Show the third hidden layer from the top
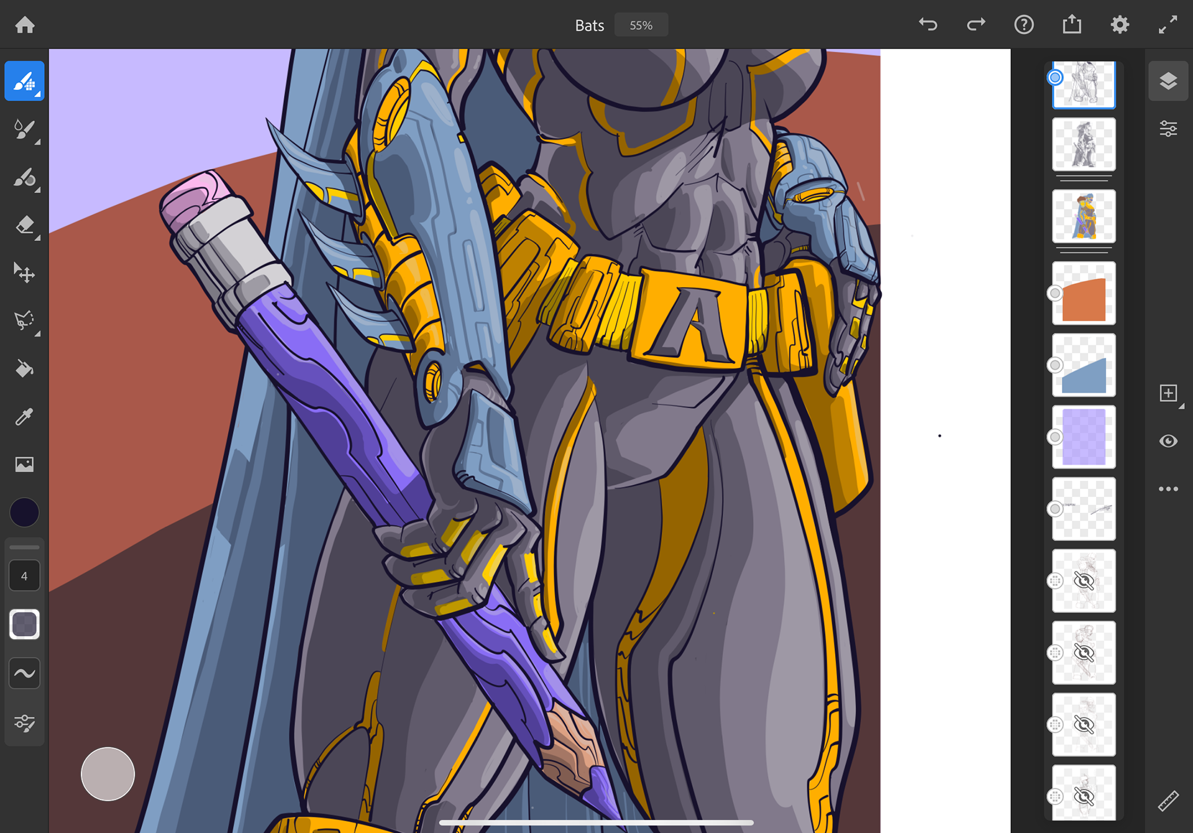 pyautogui.click(x=1084, y=725)
